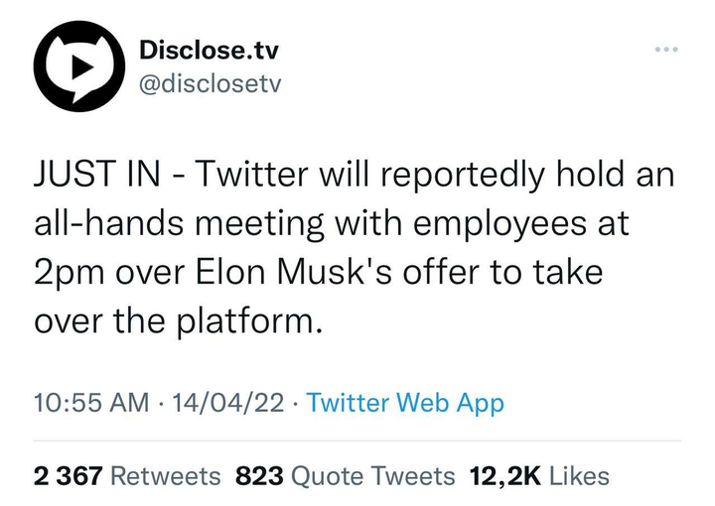Click the 12,2K likes number
Screen dimensions: 715x506
pos(505,476)
